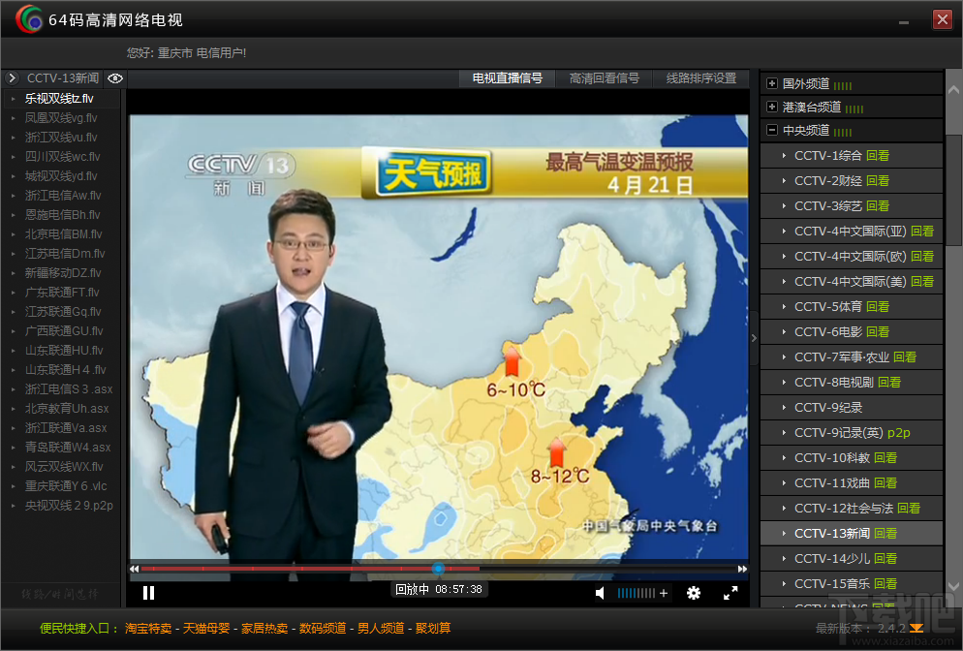Click the fast-forward double arrows on the seekbar
Viewport: 963px width, 651px height.
click(x=742, y=570)
